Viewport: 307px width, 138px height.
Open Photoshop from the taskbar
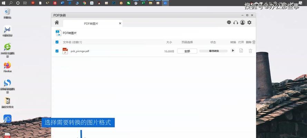click(114, 3)
